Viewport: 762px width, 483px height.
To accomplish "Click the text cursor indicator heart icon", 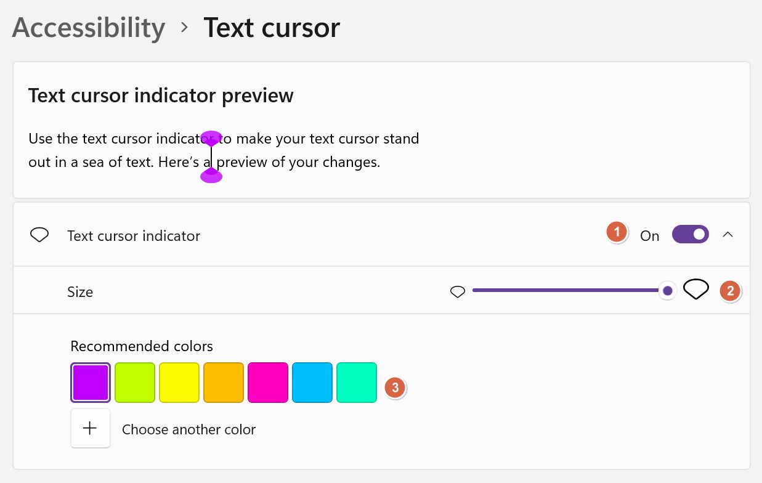I will 39,235.
